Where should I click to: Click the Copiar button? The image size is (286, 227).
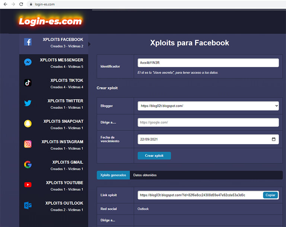pyautogui.click(x=270, y=195)
